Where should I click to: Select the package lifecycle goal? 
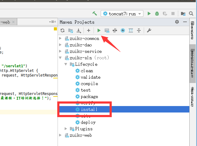pyautogui.click(x=89, y=97)
